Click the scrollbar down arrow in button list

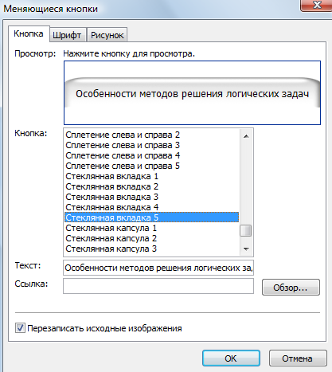coord(246,249)
